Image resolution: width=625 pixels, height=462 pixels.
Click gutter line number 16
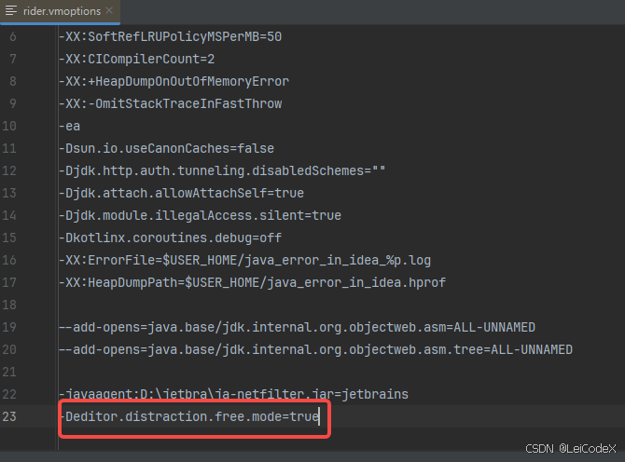click(x=9, y=260)
